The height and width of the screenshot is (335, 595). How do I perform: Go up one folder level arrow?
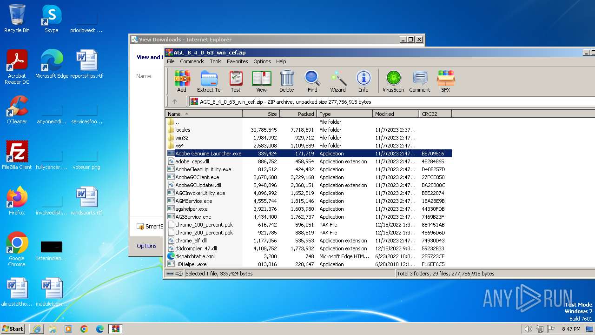click(175, 101)
